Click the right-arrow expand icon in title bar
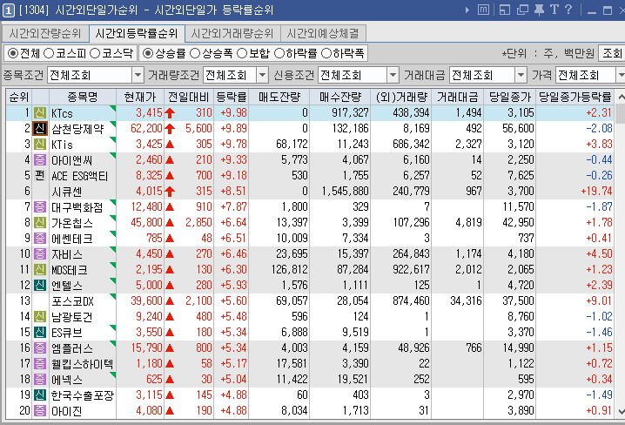The image size is (625, 425). 467,10
